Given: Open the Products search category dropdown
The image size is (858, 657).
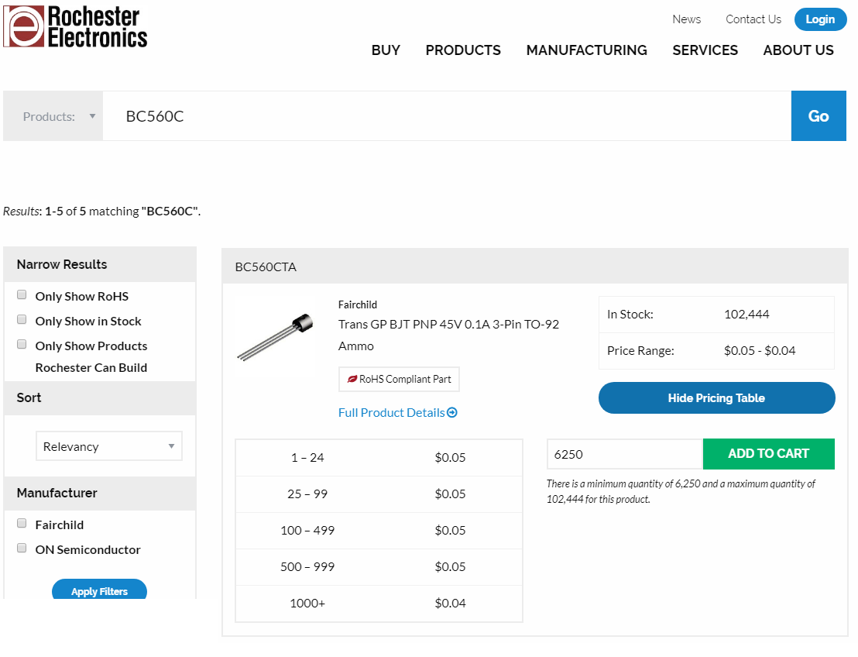Looking at the screenshot, I should tap(53, 116).
